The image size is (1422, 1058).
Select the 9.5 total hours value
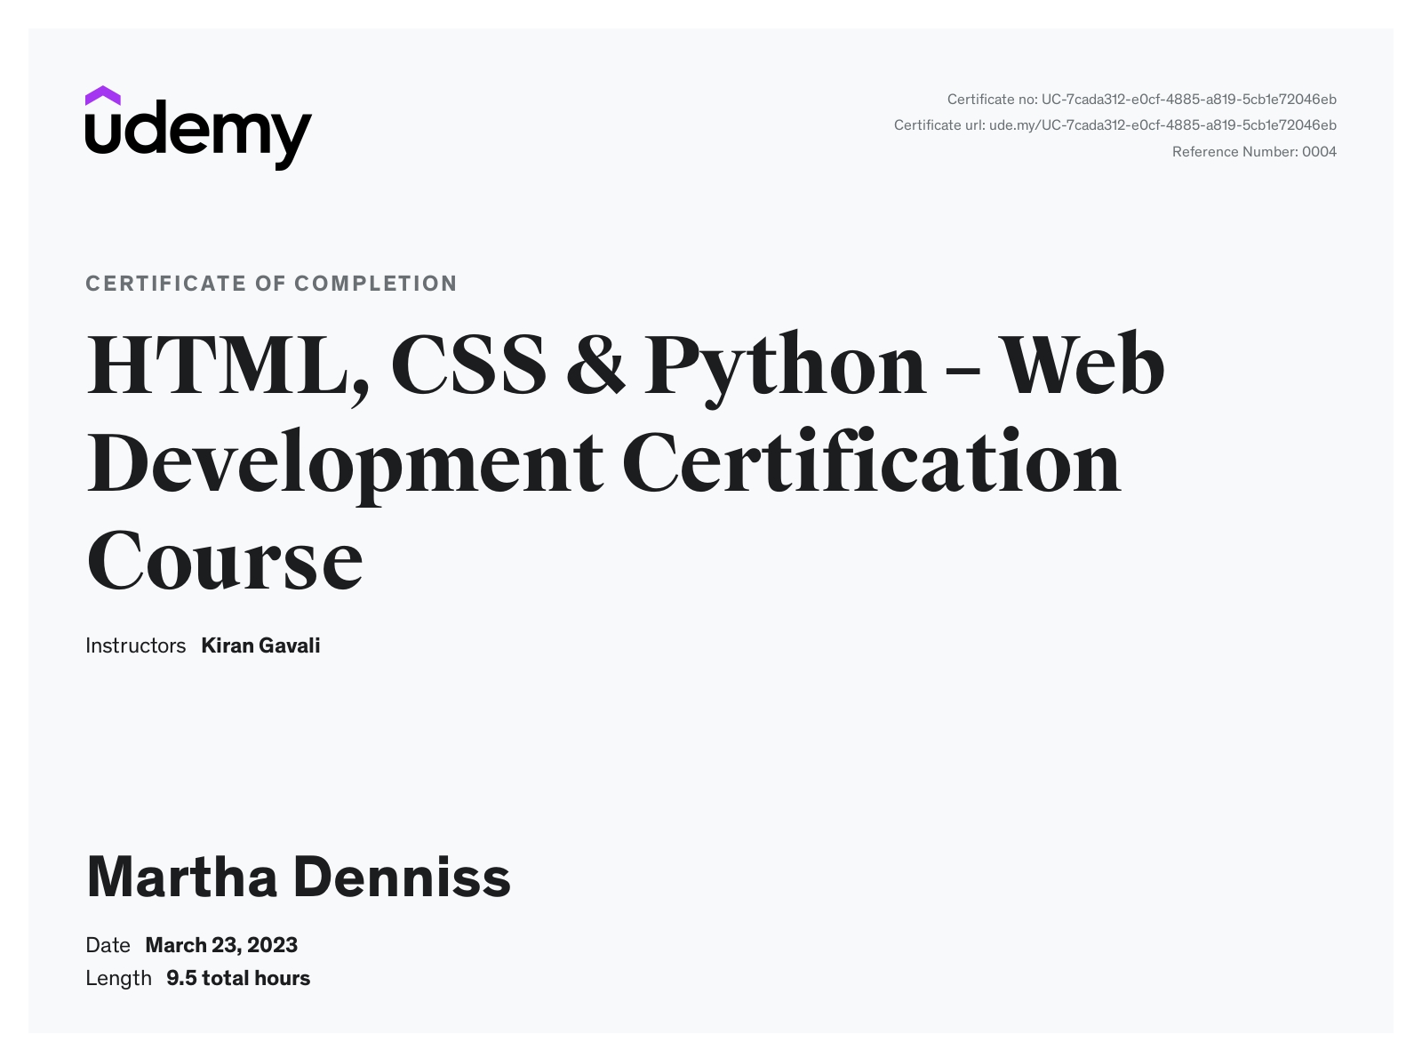(238, 978)
